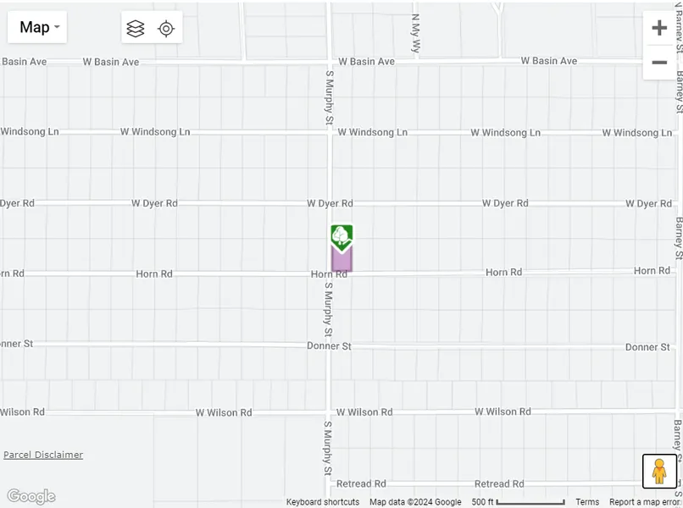Click the S Murphy St and W Basin Ave intersection
683x508 pixels.
329,62
